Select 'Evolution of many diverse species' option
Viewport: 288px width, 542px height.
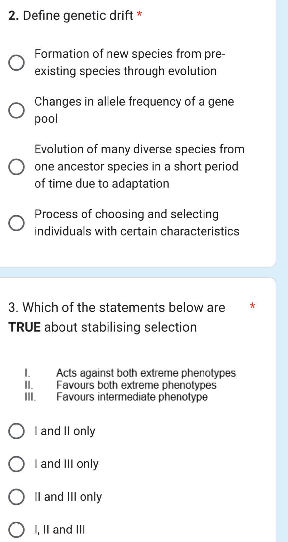click(x=16, y=166)
